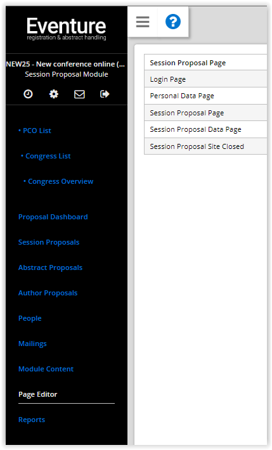The image size is (272, 450).
Task: Go to Congress List
Action: point(46,156)
